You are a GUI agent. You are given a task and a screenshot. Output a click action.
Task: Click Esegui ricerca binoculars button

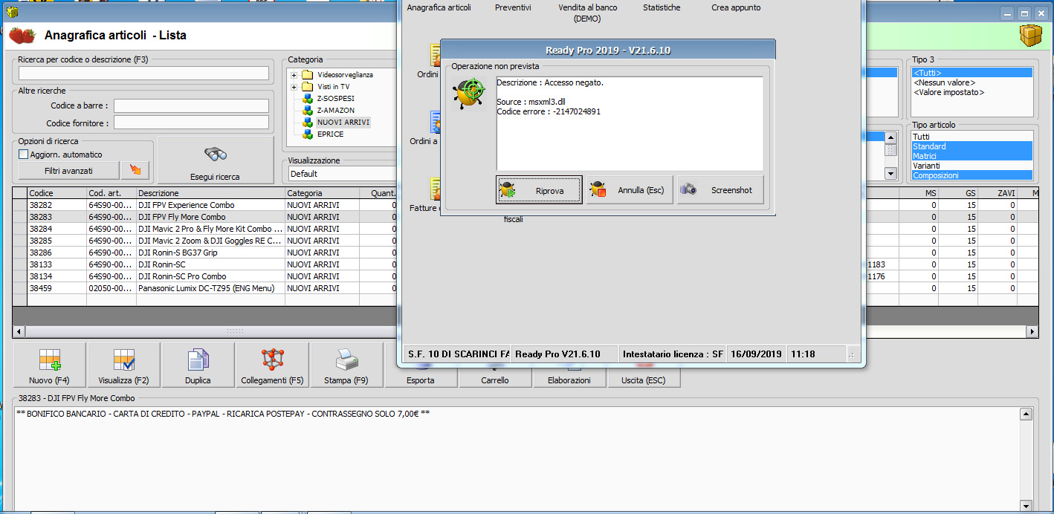215,160
